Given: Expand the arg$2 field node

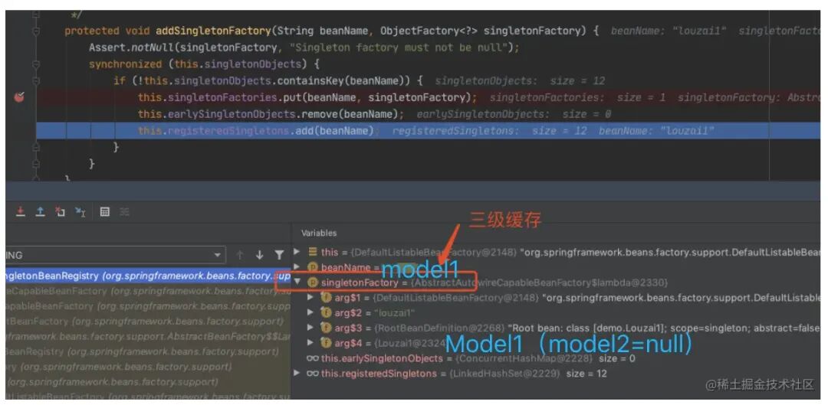Looking at the screenshot, I should 310,313.
